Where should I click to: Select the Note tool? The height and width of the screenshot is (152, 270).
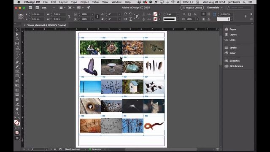click(17, 100)
